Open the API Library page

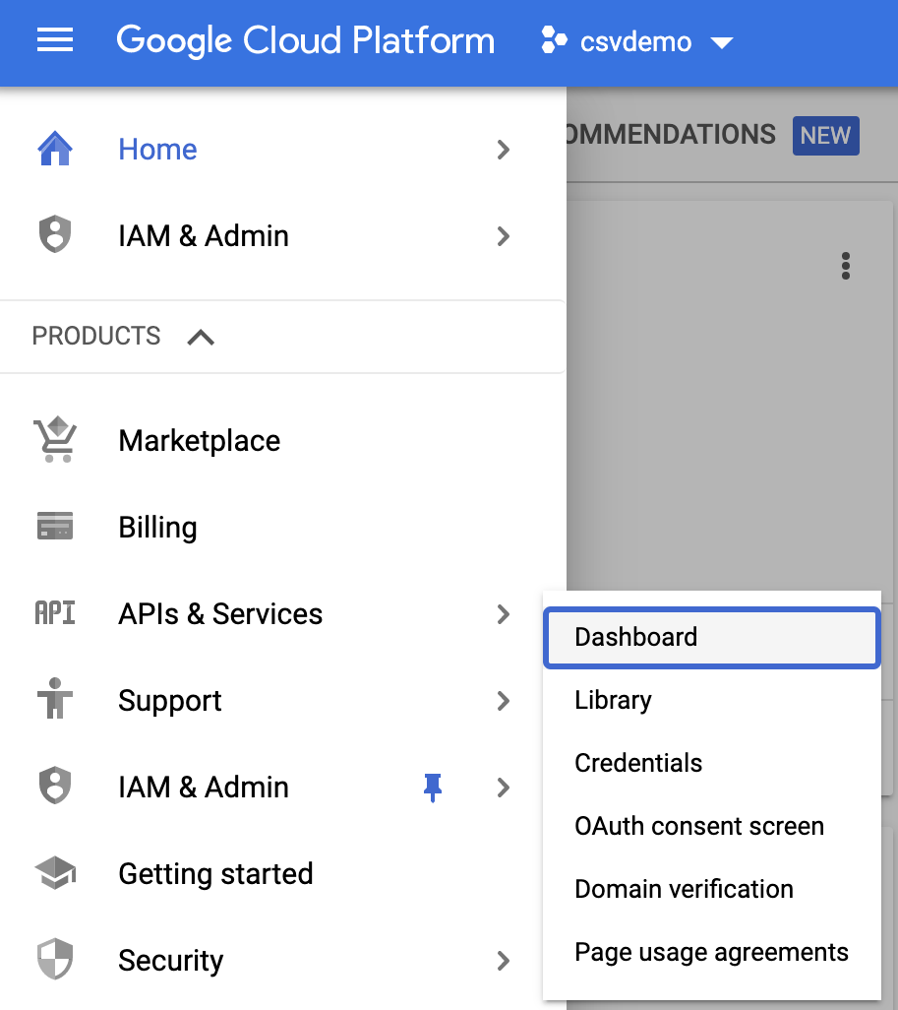coord(711,700)
